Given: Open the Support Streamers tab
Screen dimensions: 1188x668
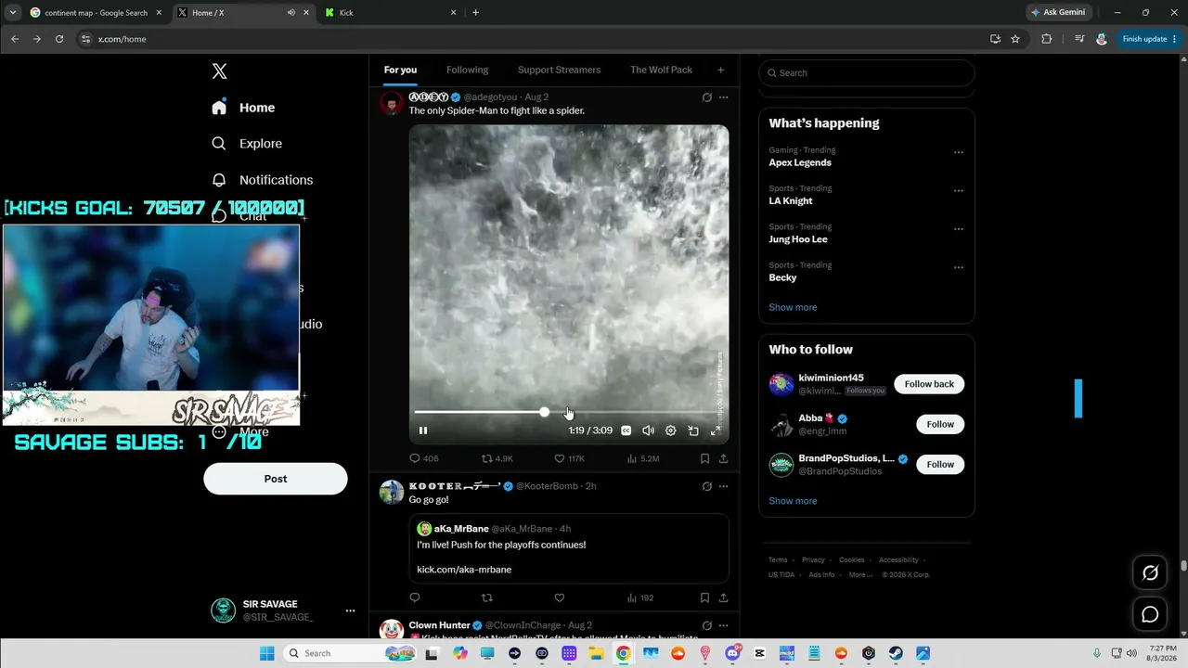Looking at the screenshot, I should (559, 70).
